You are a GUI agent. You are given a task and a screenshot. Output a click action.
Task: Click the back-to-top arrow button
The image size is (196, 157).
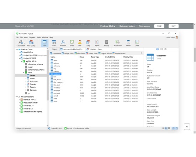coord(187,127)
